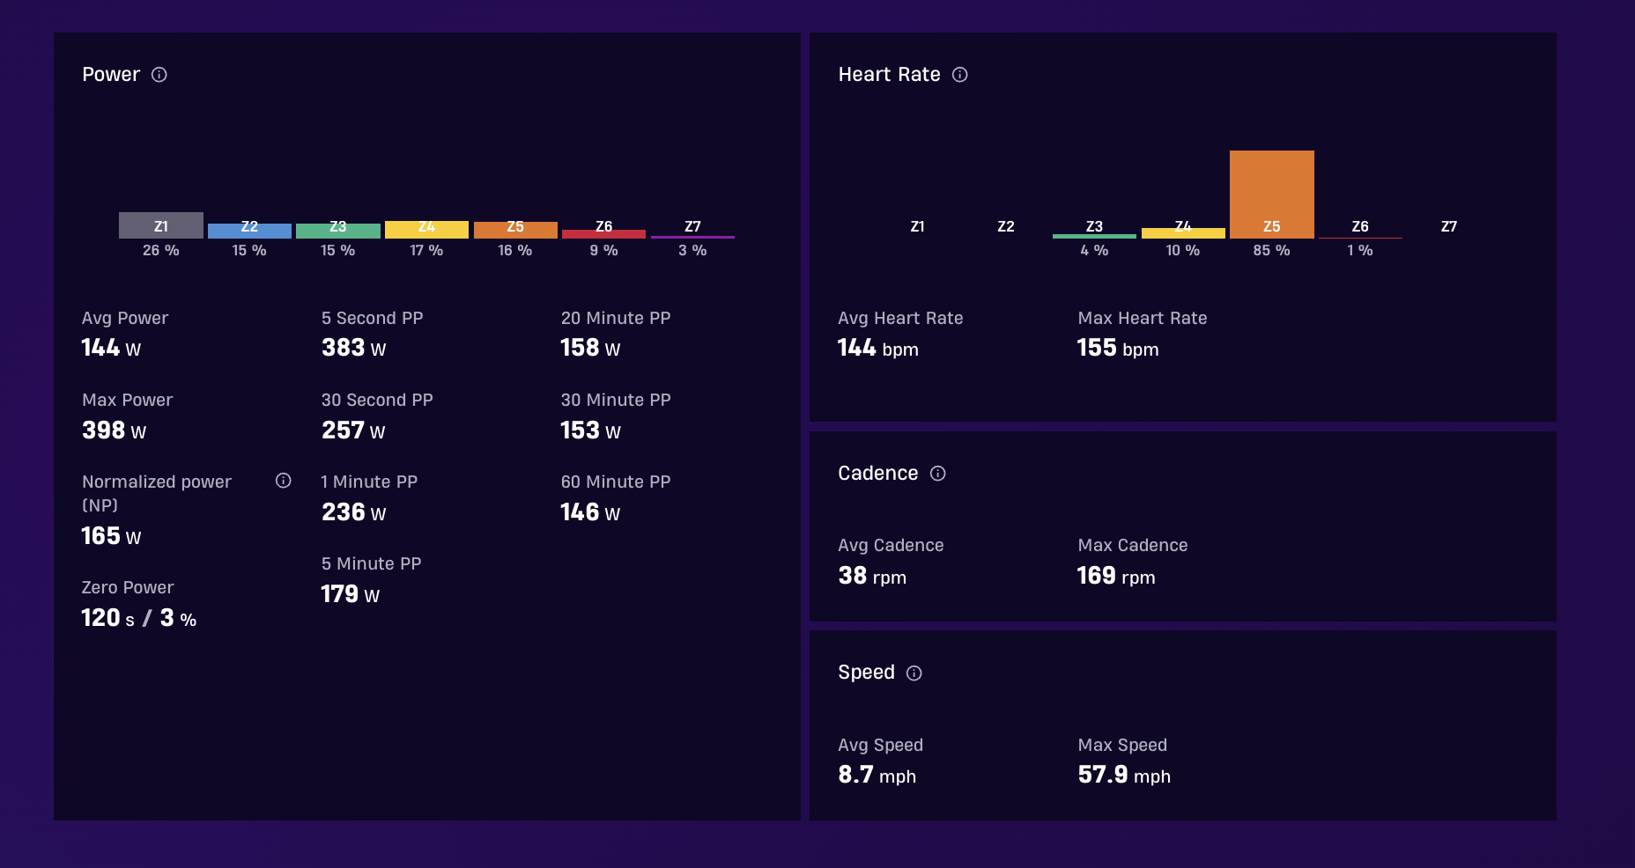1635x868 pixels.
Task: Select the gray Z1 power zone bar
Action: [161, 225]
